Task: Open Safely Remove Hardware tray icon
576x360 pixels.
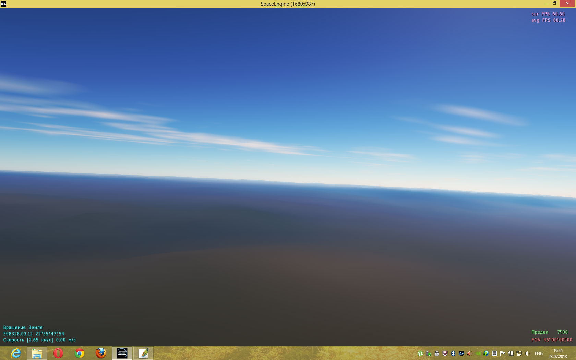Action: point(428,353)
